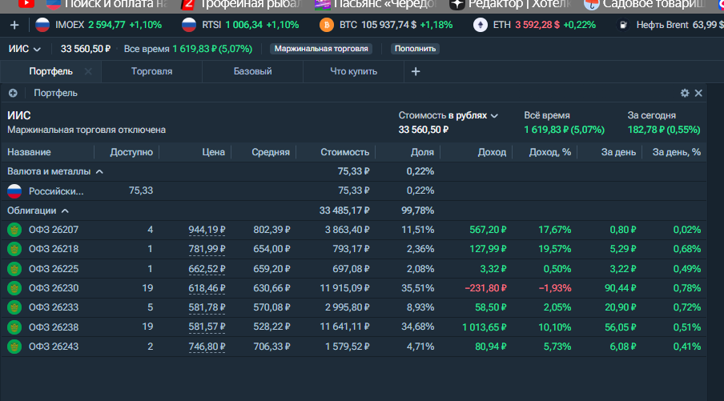Click the BTC bitcoin icon
This screenshot has width=724, height=401.
click(327, 25)
